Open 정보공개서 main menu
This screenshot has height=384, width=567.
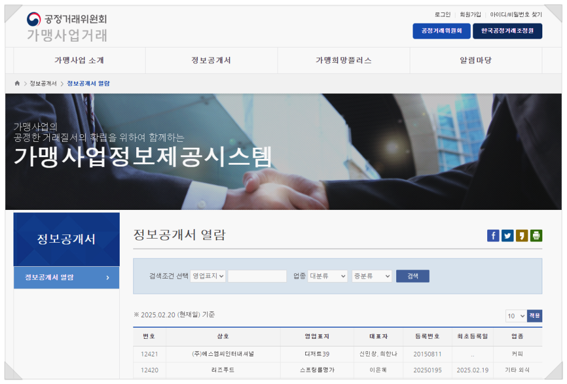211,60
